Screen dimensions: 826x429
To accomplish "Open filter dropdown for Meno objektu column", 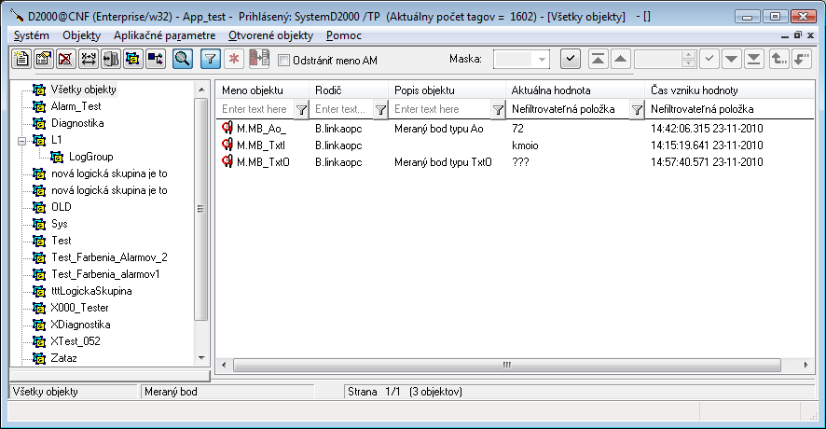I will 301,109.
